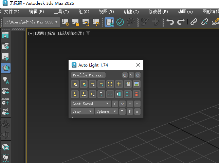
Task: Open the viewport 透视 view label menu
Action: pos(40,33)
